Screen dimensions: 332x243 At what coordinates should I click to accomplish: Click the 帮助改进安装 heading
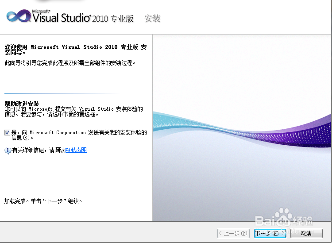pyautogui.click(x=22, y=104)
